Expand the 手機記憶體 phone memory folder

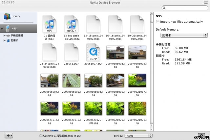point(4,35)
